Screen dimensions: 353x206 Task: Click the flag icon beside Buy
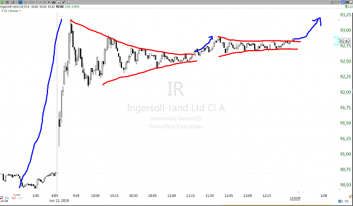(1, 198)
